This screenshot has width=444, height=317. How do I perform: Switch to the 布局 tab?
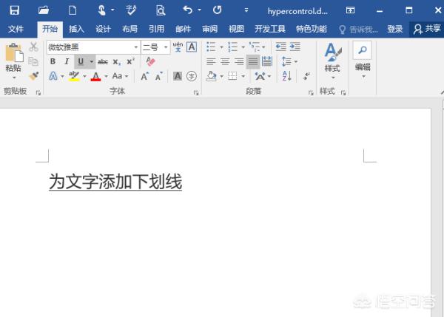(129, 29)
